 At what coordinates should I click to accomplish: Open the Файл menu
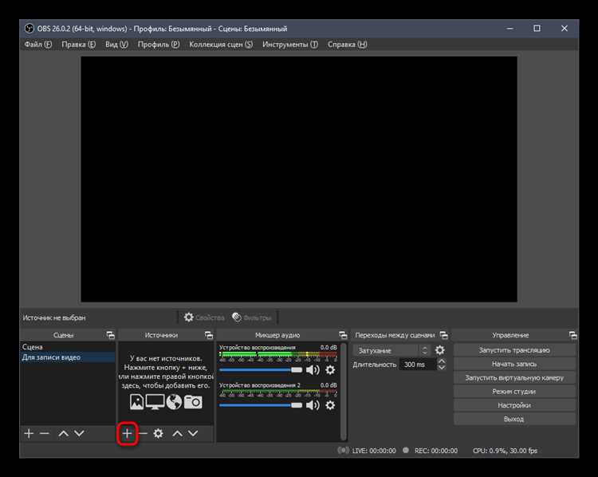[x=38, y=44]
